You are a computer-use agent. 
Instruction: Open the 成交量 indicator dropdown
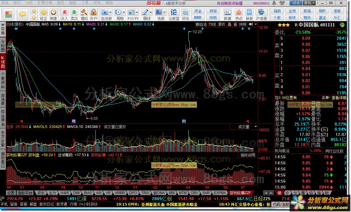[256, 127]
